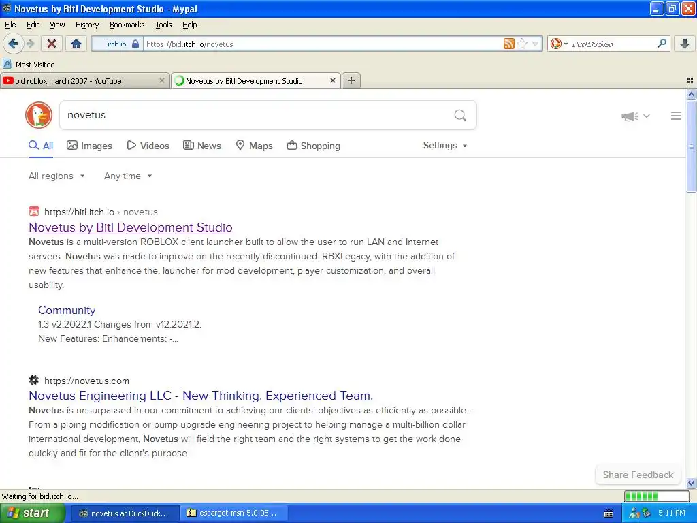Expand the Settings dropdown
The image size is (697, 523).
(445, 146)
